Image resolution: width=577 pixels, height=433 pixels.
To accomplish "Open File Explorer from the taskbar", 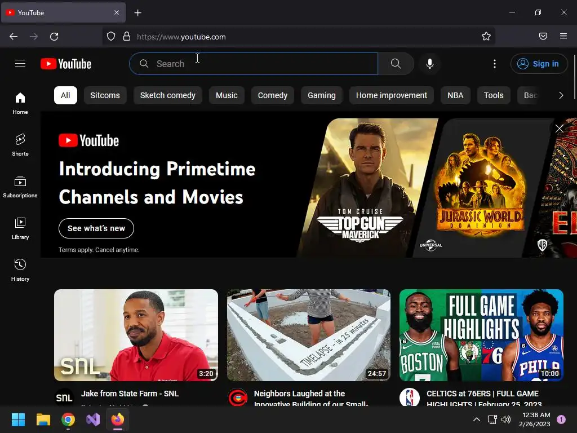I will (x=43, y=419).
